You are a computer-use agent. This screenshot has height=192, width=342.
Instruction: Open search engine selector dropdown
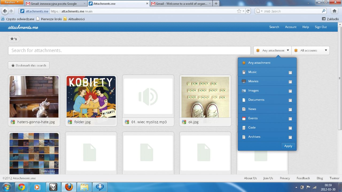point(259,11)
